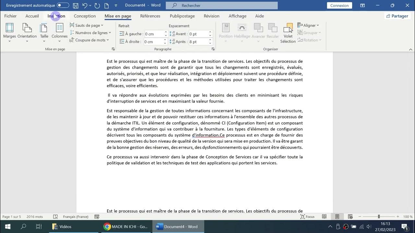Open the Windows Start menu
The image size is (415, 233).
[8, 227]
